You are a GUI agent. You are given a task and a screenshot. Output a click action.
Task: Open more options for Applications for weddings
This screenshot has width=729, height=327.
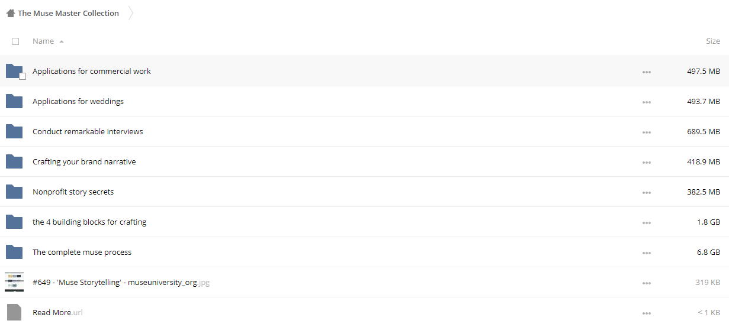click(x=646, y=102)
